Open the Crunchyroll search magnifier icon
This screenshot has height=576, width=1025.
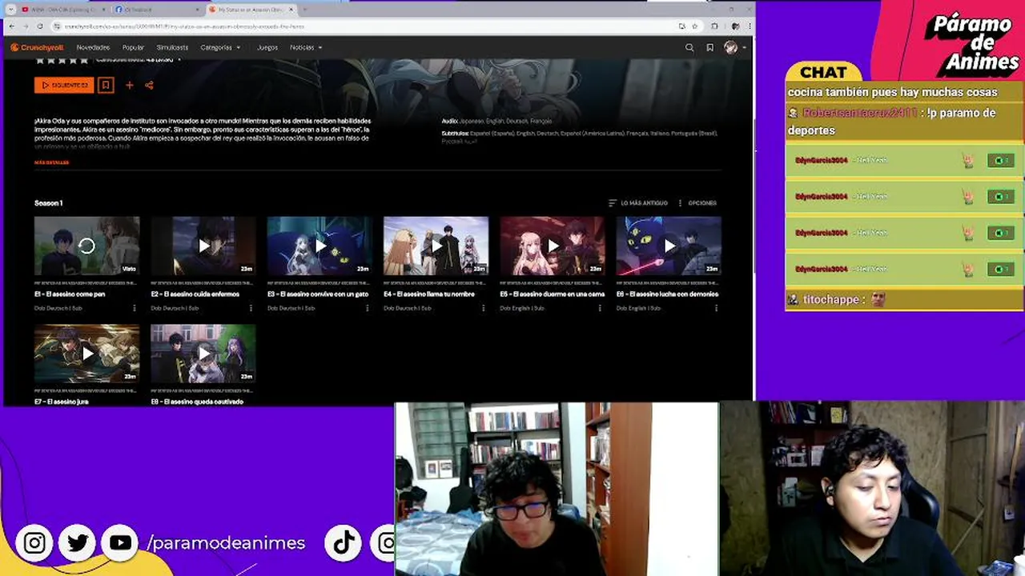(x=689, y=48)
